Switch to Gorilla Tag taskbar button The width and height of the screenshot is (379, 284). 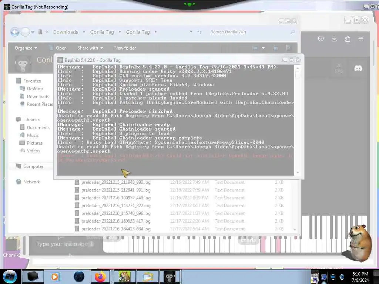click(x=170, y=277)
